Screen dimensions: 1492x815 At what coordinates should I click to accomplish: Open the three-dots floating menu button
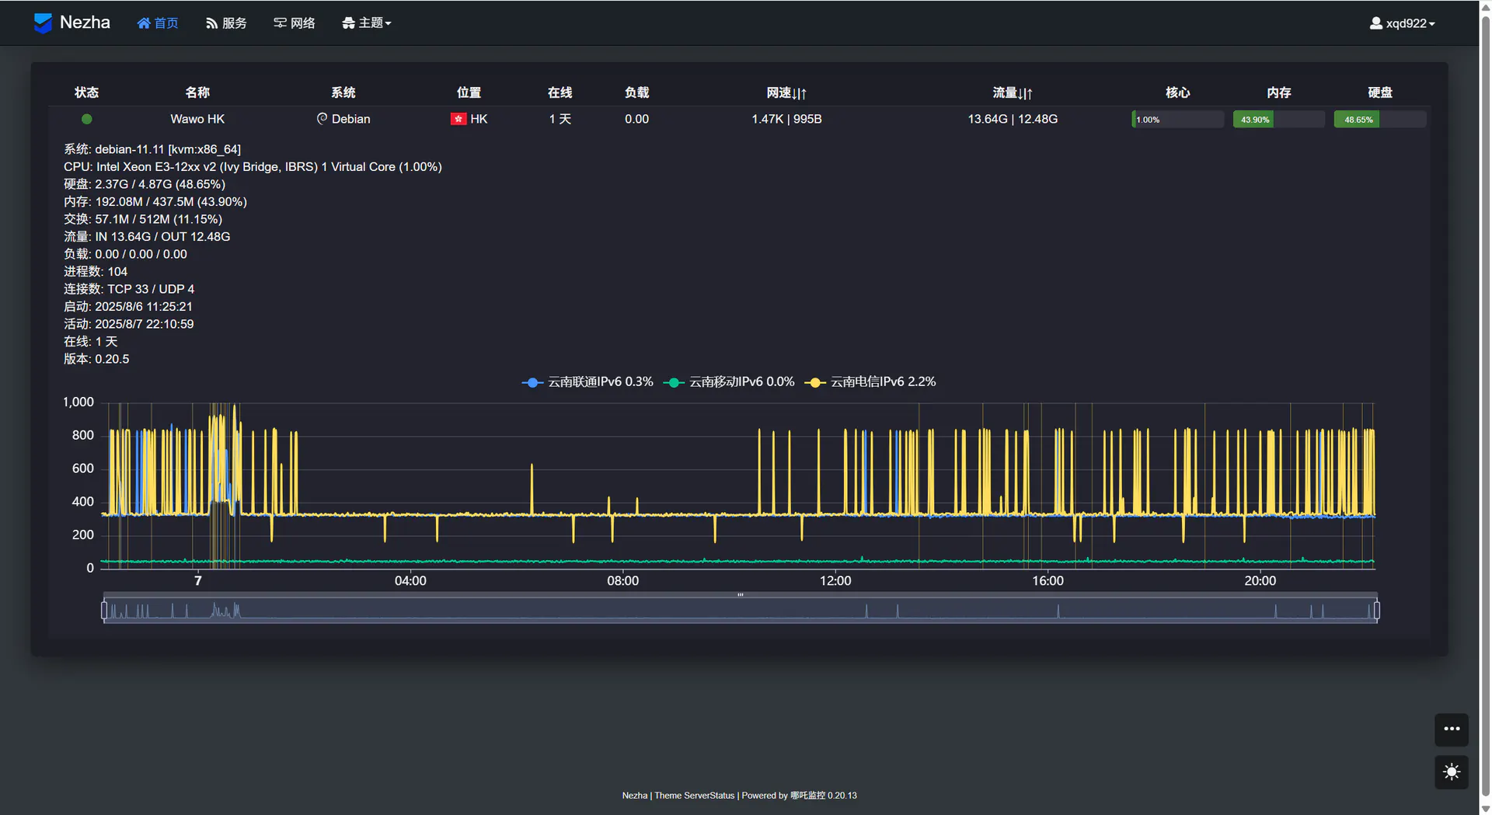(1451, 730)
